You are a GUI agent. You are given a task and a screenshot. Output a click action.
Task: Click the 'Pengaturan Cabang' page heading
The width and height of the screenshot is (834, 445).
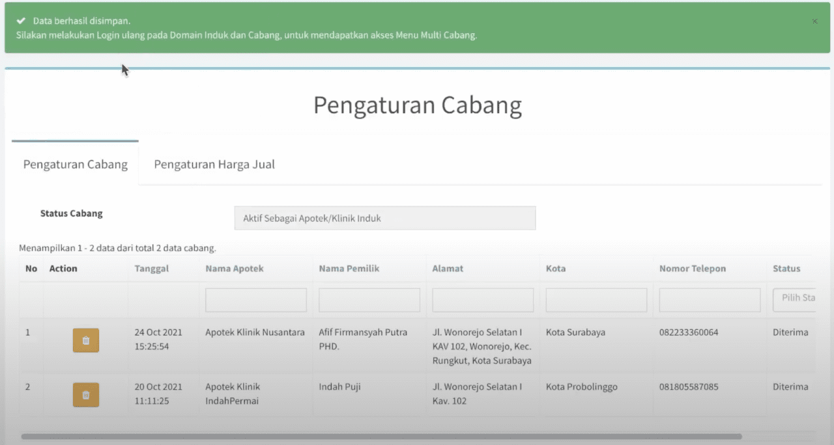pos(418,105)
